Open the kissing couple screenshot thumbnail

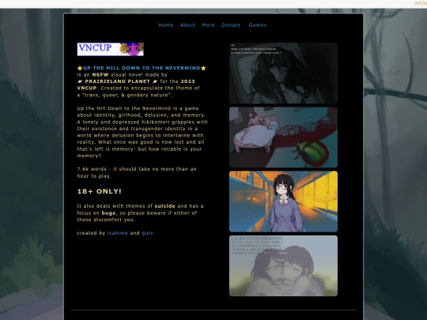click(x=283, y=265)
